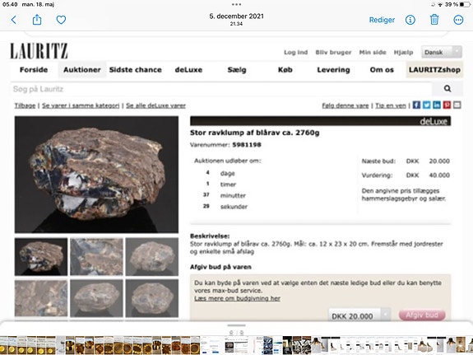Viewport: 473px width, 355px height.
Task: Go back with the Photos back arrow
Action: coord(14,20)
